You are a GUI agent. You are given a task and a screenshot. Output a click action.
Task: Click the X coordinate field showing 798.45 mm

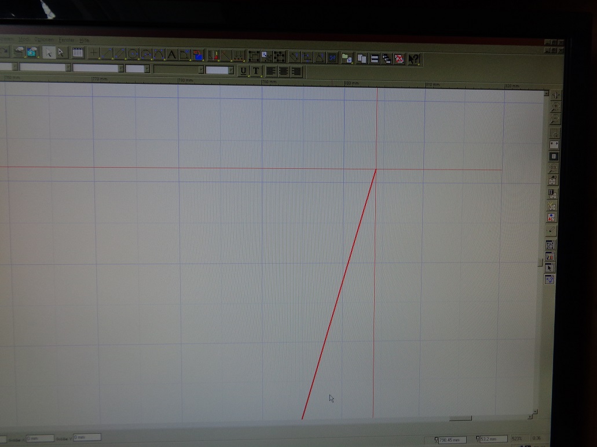[452, 439]
